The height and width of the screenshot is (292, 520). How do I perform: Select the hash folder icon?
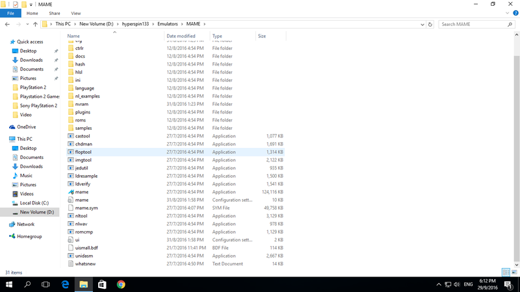point(71,64)
